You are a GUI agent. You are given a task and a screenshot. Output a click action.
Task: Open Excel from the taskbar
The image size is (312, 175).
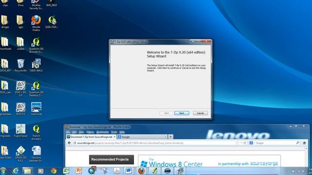click(66, 171)
